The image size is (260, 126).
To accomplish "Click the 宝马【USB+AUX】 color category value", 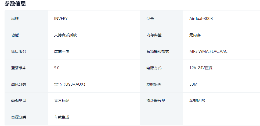I will (70, 84).
